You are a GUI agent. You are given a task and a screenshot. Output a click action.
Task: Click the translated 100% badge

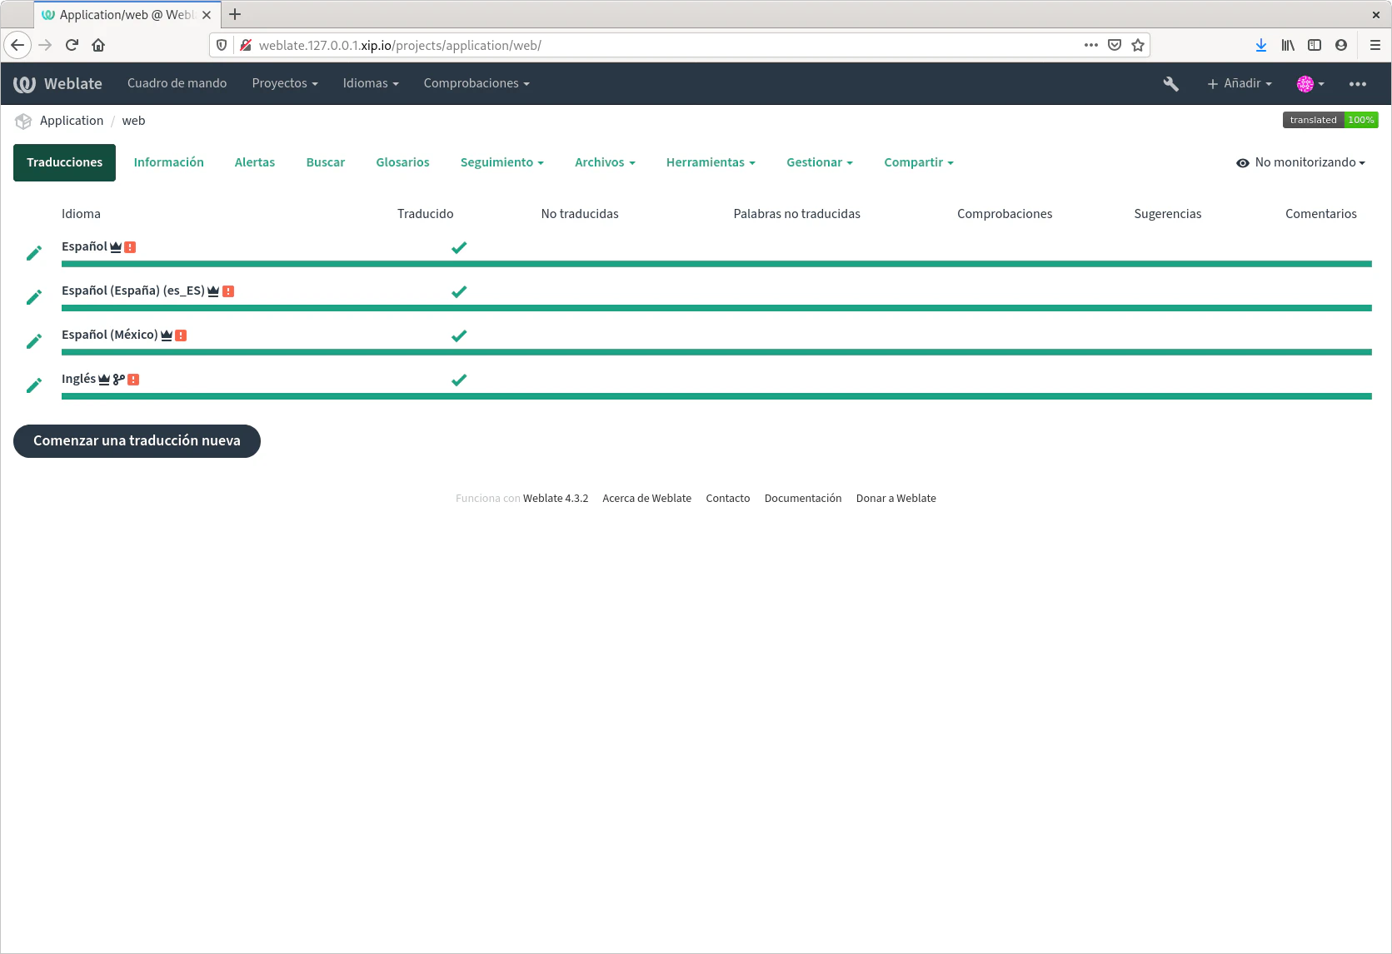click(x=1330, y=120)
